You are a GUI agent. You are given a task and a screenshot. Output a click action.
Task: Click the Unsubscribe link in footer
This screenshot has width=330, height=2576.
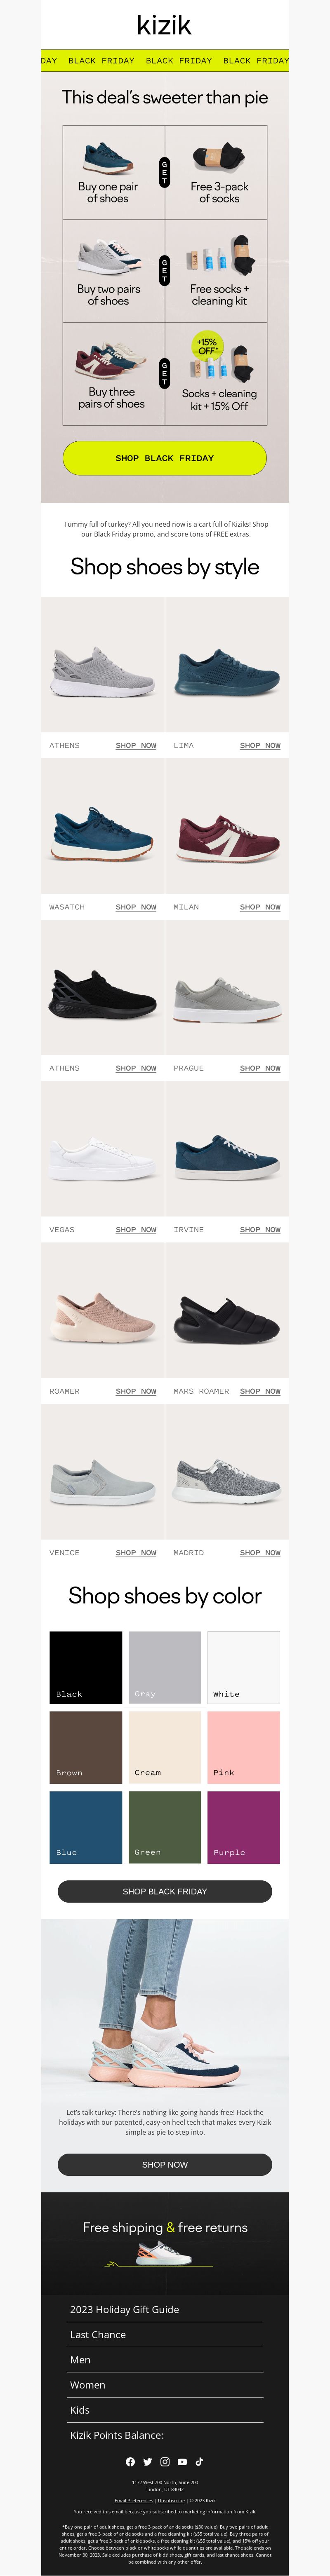[171, 2500]
